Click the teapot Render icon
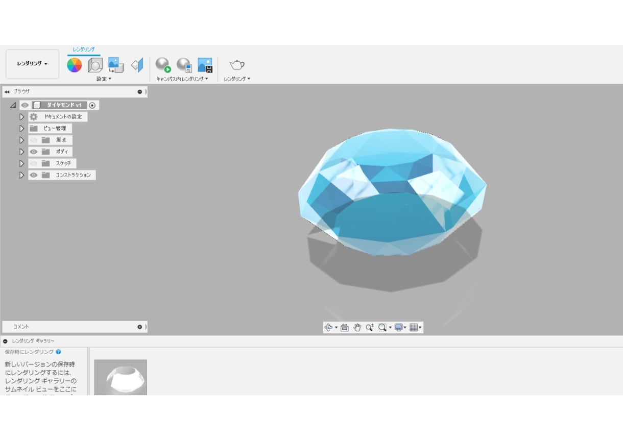The image size is (623, 440). click(x=237, y=65)
